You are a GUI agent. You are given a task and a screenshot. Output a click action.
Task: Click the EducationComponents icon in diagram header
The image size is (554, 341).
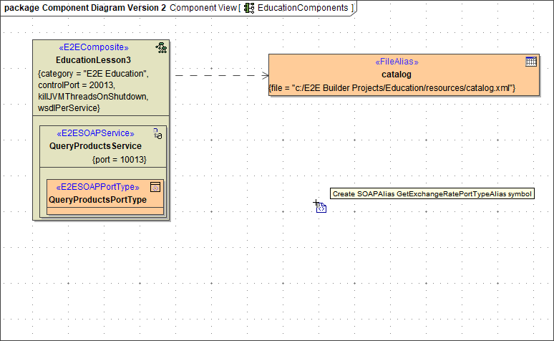coord(249,8)
